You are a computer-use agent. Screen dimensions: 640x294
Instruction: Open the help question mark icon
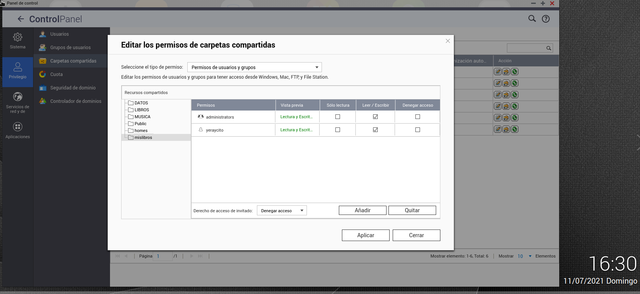[545, 19]
